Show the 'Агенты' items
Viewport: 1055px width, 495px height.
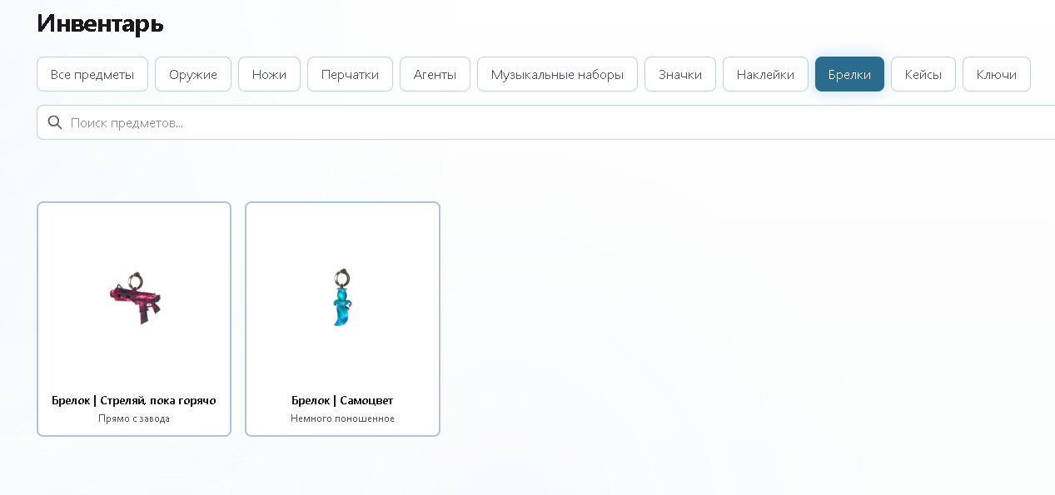point(435,74)
